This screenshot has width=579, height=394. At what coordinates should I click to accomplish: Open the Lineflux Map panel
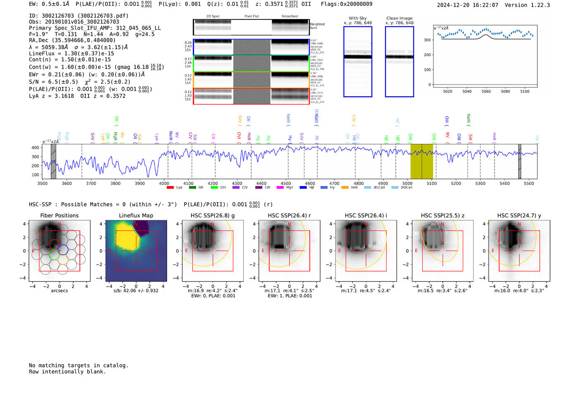click(136, 251)
